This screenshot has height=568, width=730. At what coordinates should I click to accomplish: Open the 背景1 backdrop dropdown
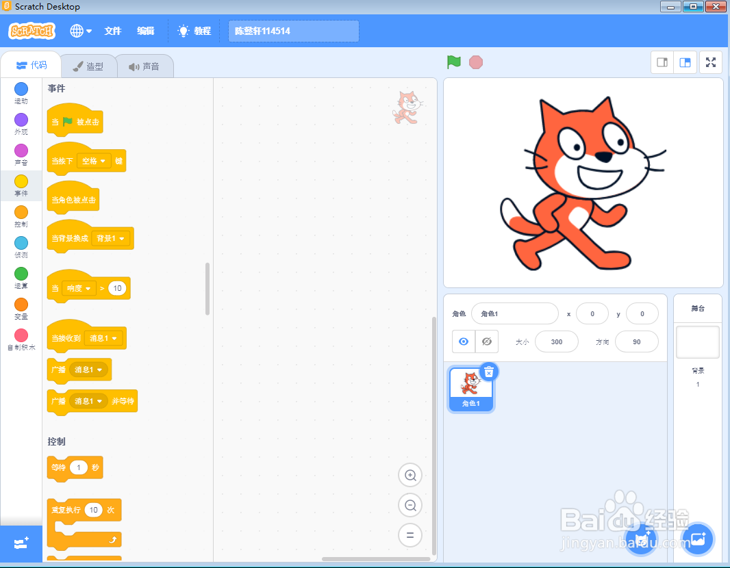click(x=110, y=238)
